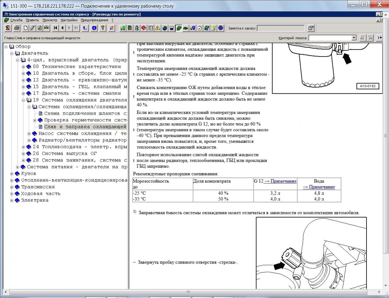Click the Заметка к заказу input field
The width and height of the screenshot is (389, 298).
pyautogui.click(x=281, y=28)
